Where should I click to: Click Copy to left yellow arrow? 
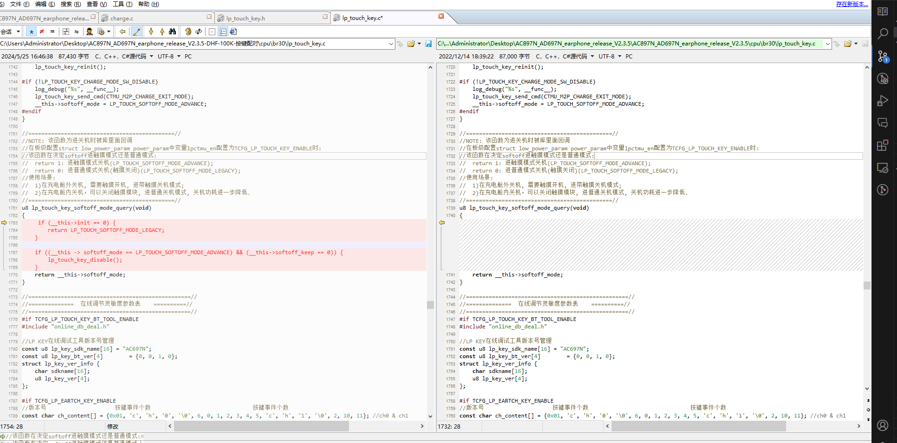[123, 32]
